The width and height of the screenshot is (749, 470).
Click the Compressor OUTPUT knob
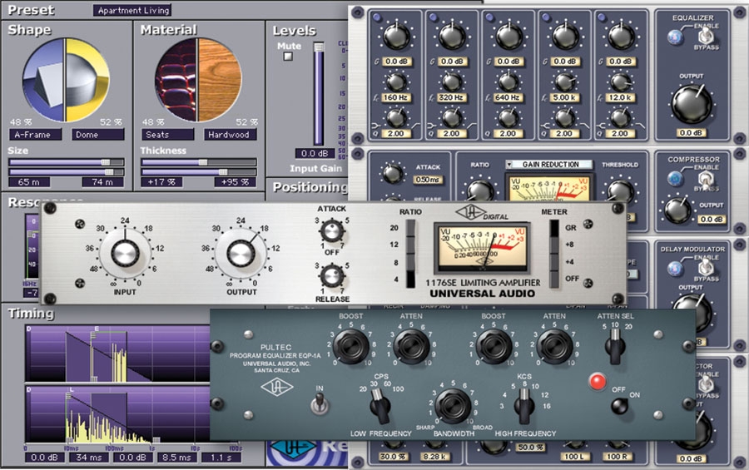[x=678, y=210]
